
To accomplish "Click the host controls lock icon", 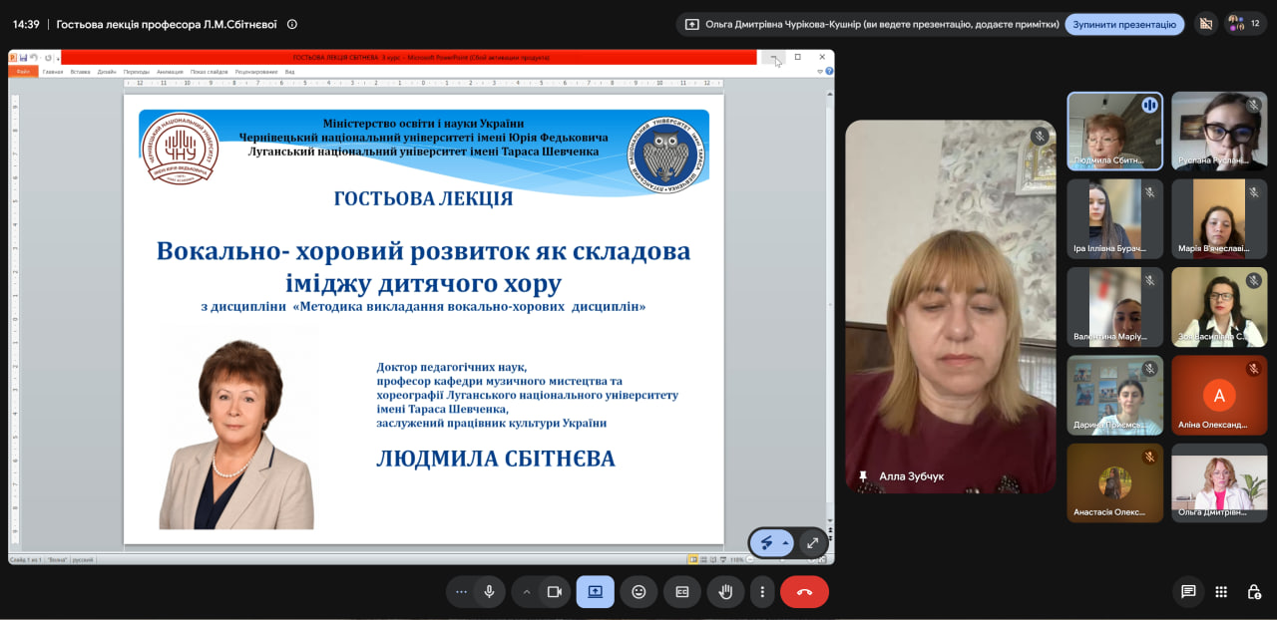I will pyautogui.click(x=1254, y=591).
